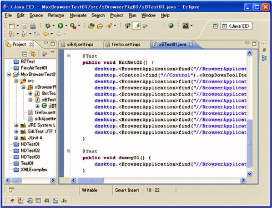
Task: Click Project view horizontal scroll right arrow
Action: tap(53, 180)
